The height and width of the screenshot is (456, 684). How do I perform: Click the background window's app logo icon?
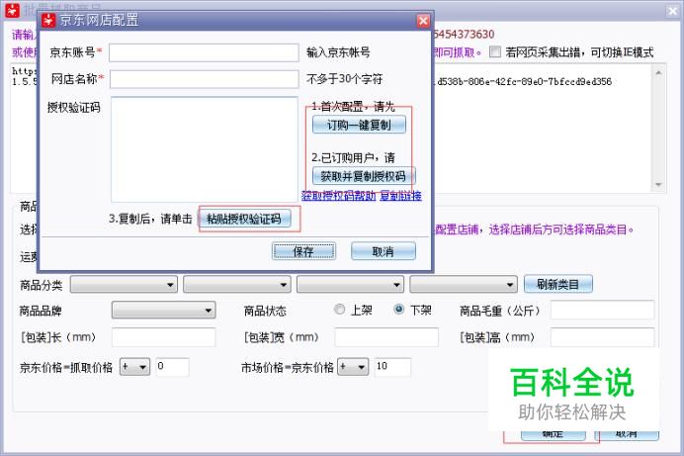pos(12,10)
